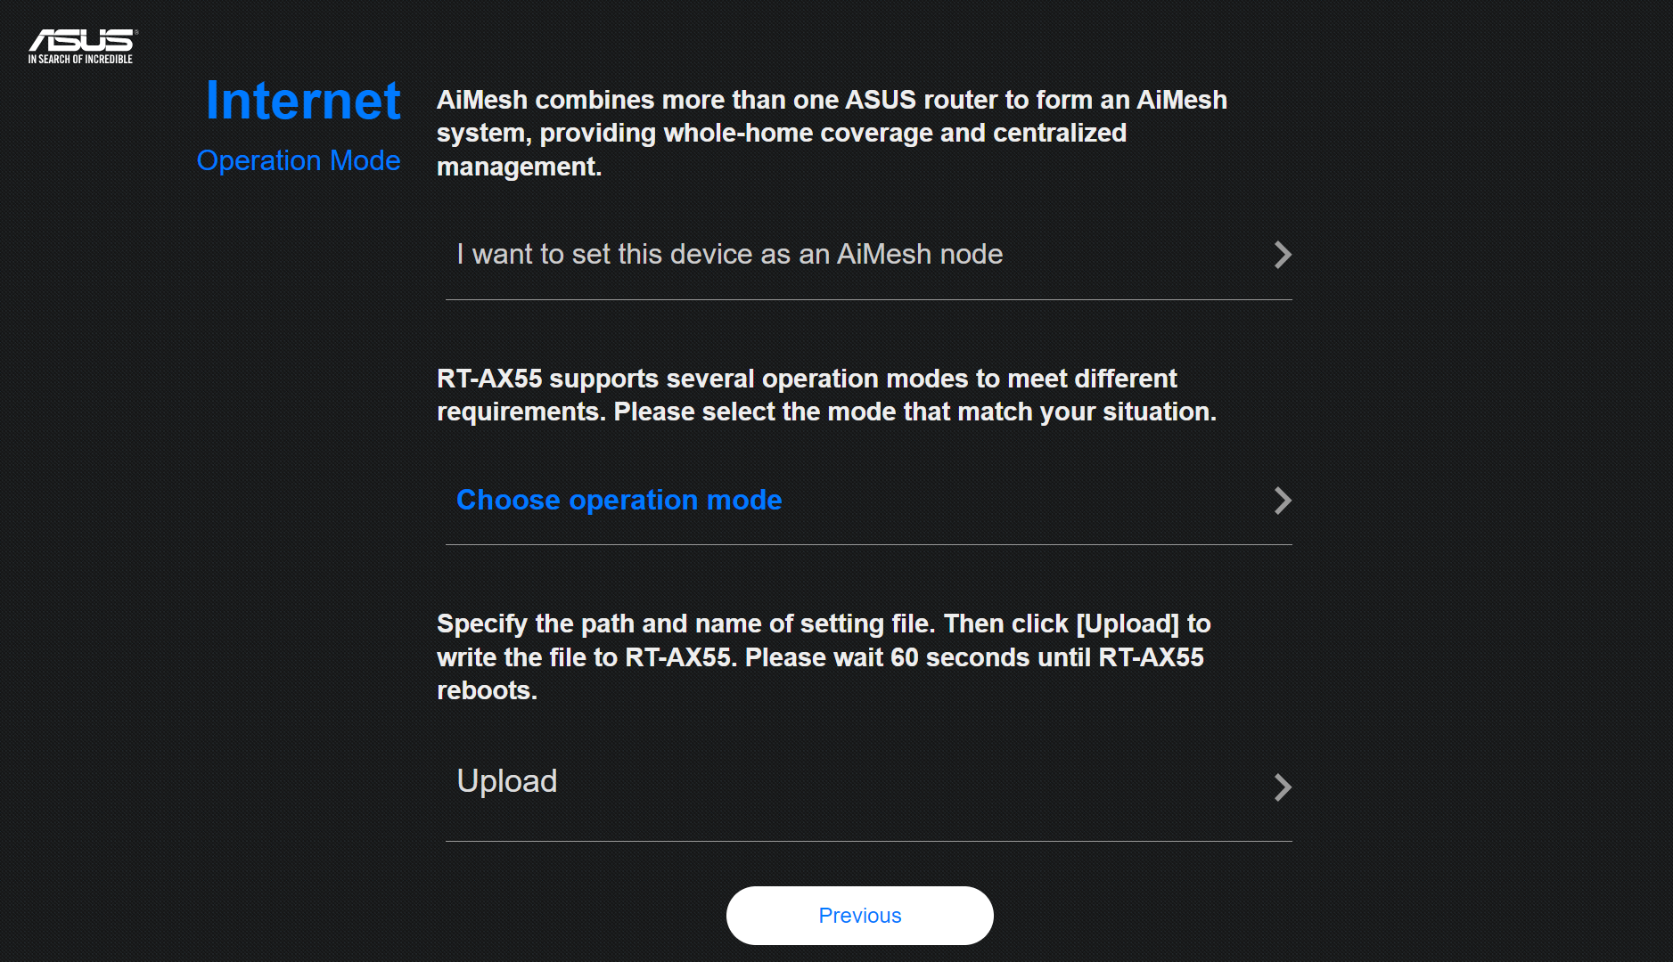
Task: Click the ASUS logo
Action: tap(81, 40)
